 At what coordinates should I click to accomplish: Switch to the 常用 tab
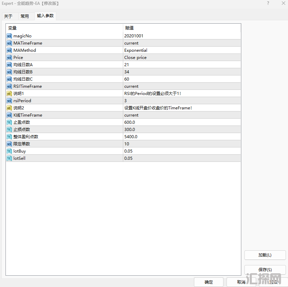click(25, 16)
